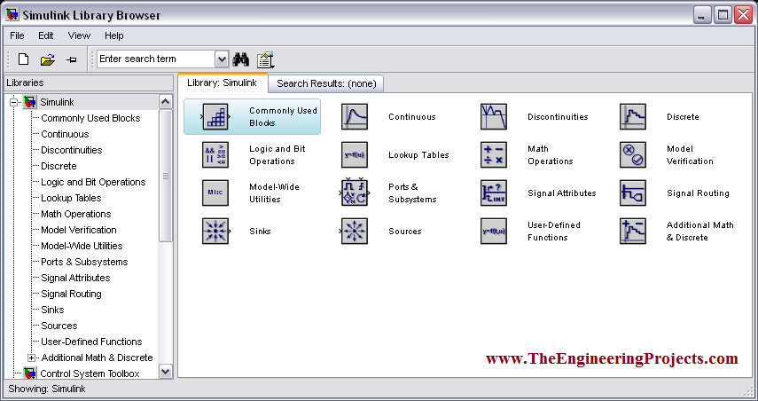
Task: Click the 'Continuous' label in library pane
Action: coord(412,116)
